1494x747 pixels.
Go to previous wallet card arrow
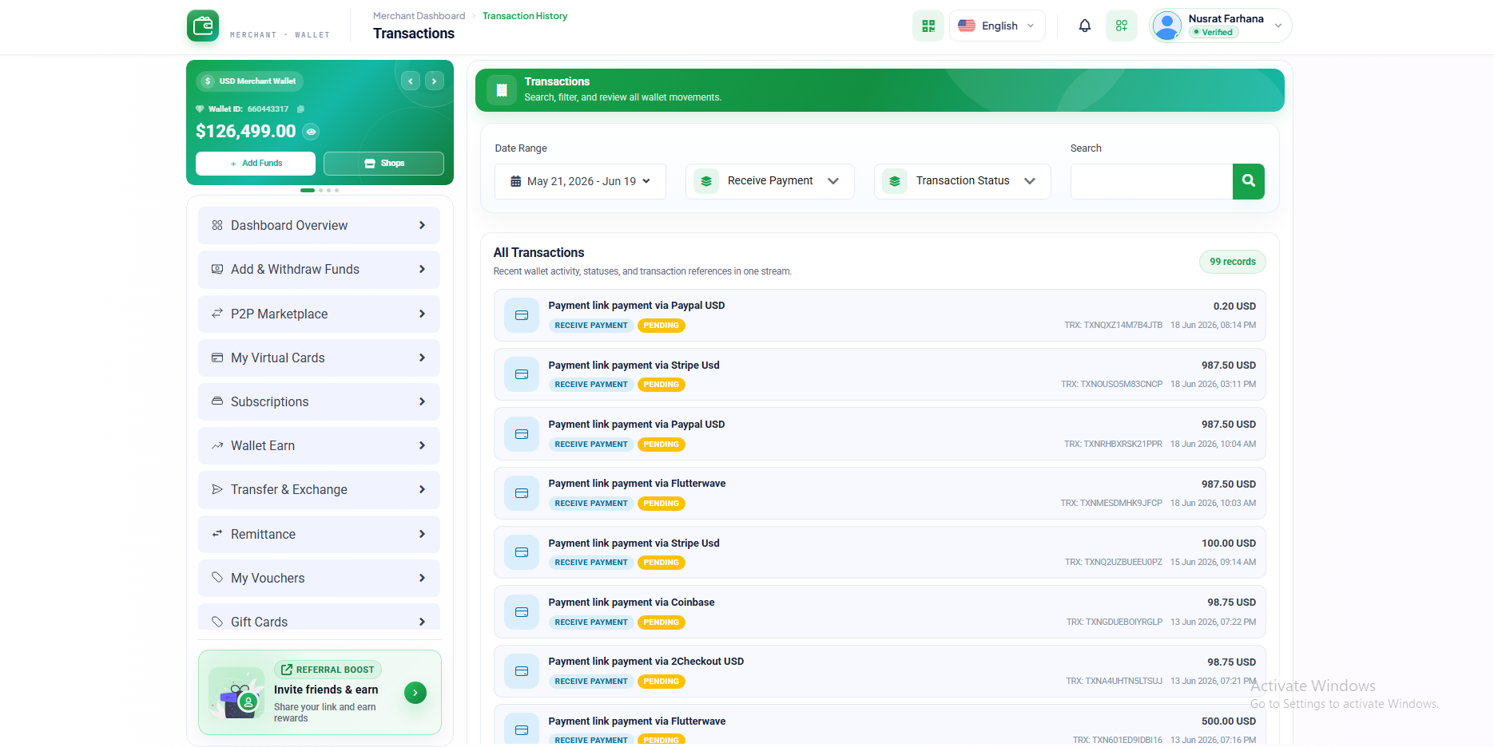click(411, 81)
